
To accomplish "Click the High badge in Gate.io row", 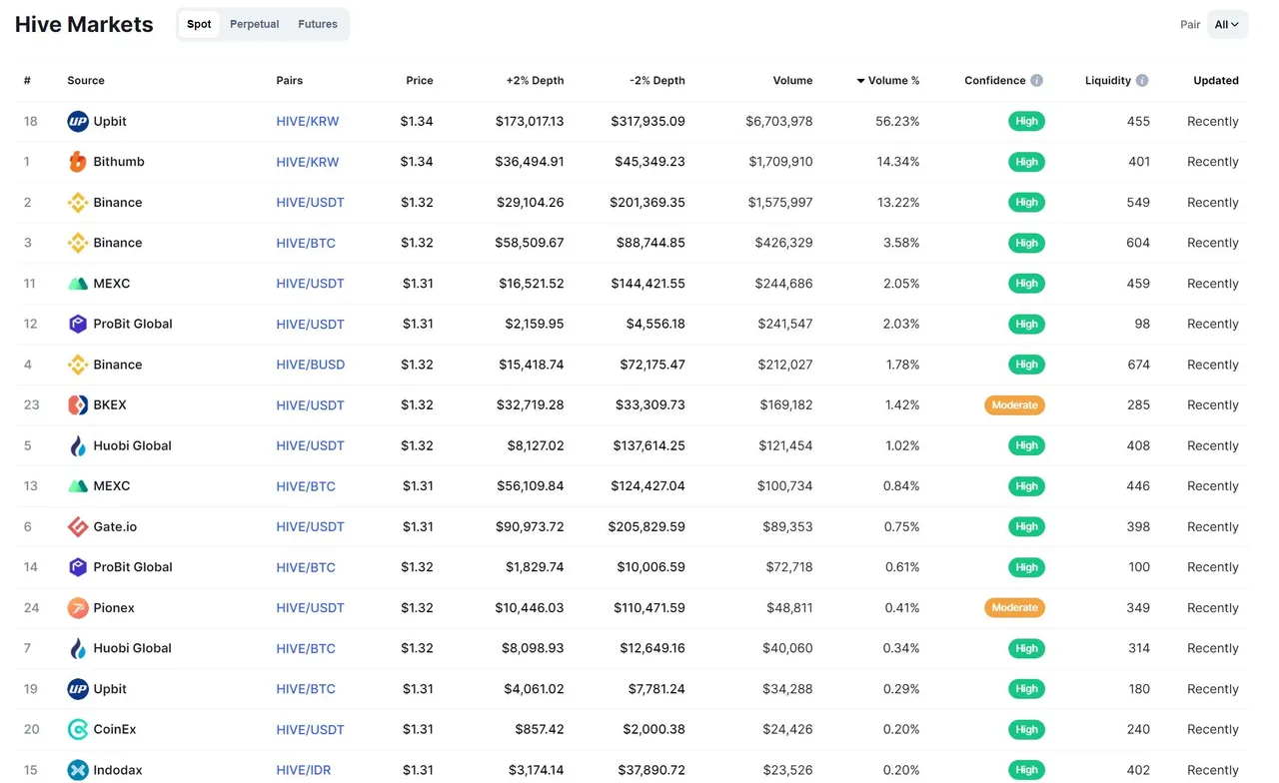I will [1026, 526].
